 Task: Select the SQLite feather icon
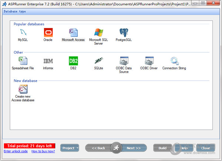tap(99, 61)
